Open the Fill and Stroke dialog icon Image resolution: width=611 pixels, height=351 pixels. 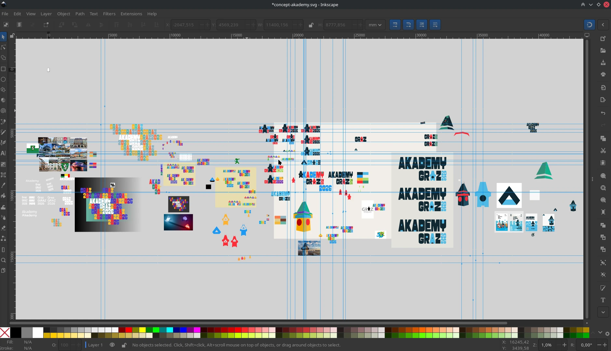(603, 288)
